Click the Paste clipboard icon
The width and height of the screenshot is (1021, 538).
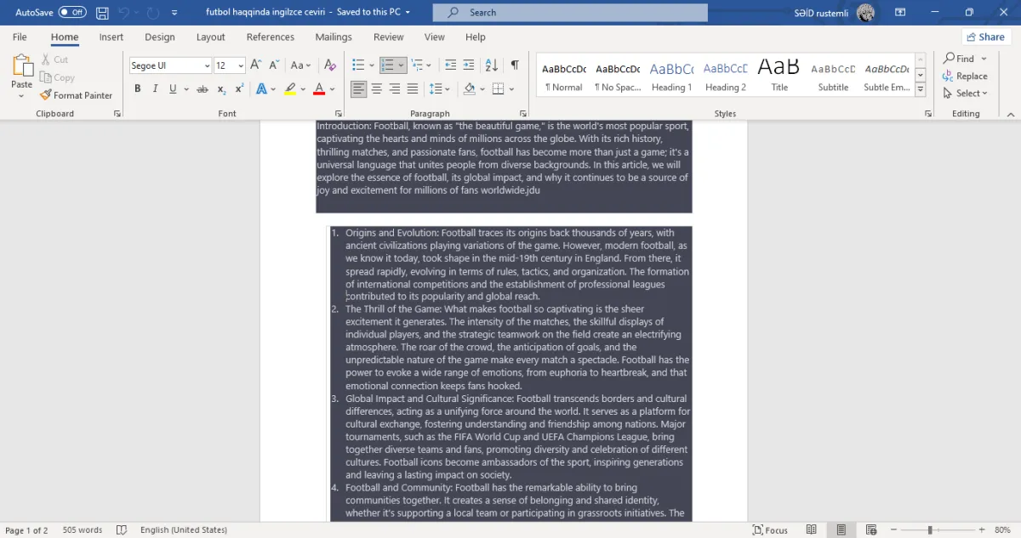21,66
